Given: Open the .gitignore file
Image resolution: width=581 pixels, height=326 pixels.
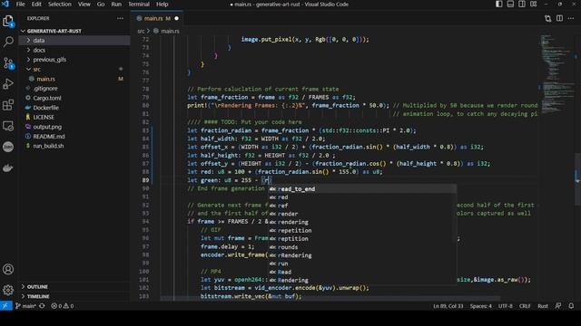Looking at the screenshot, I should pos(45,89).
